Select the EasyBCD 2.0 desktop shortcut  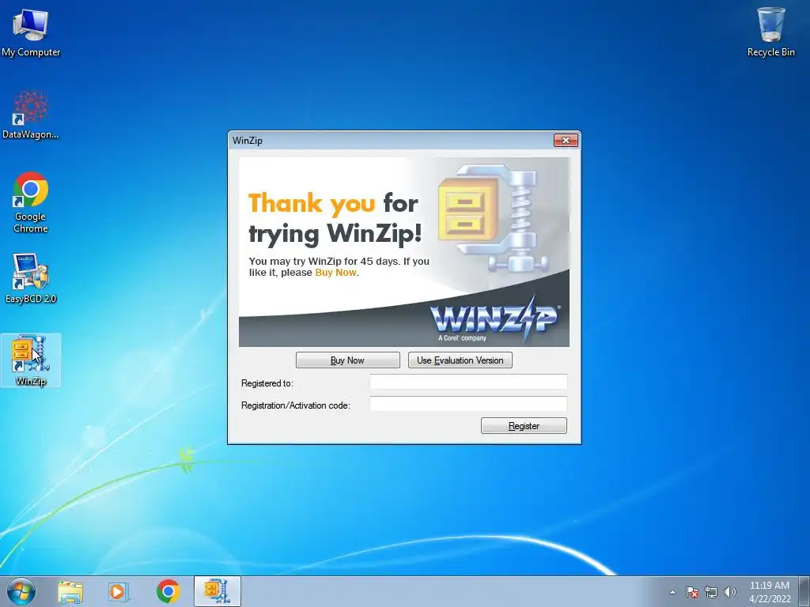click(31, 279)
